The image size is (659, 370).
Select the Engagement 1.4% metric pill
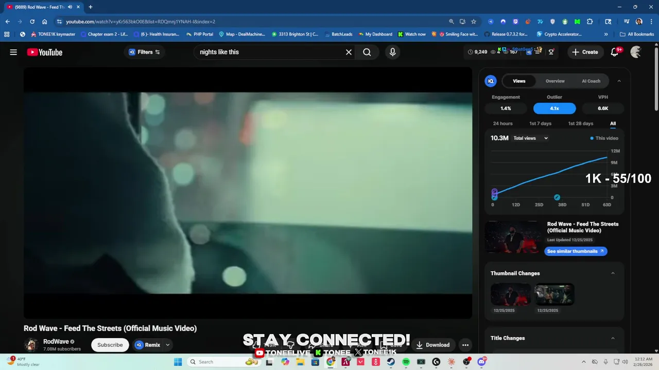coord(506,108)
